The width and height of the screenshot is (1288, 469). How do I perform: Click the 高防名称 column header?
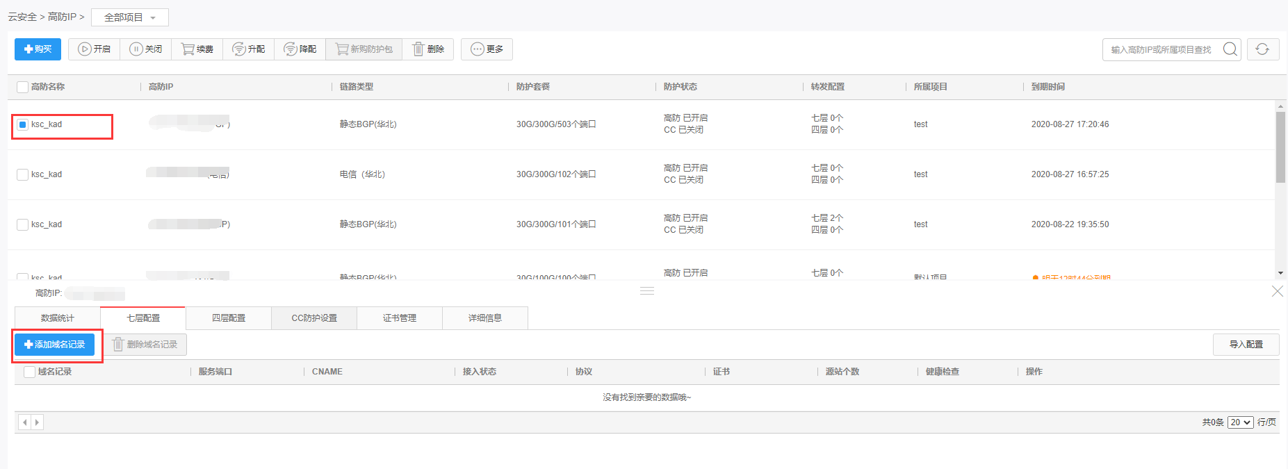[x=48, y=87]
